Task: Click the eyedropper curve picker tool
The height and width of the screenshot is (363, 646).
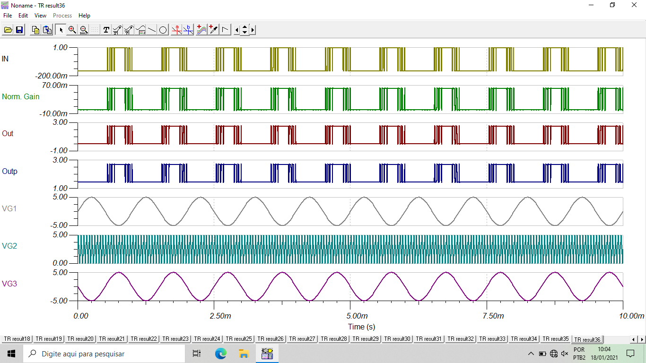Action: pyautogui.click(x=213, y=30)
